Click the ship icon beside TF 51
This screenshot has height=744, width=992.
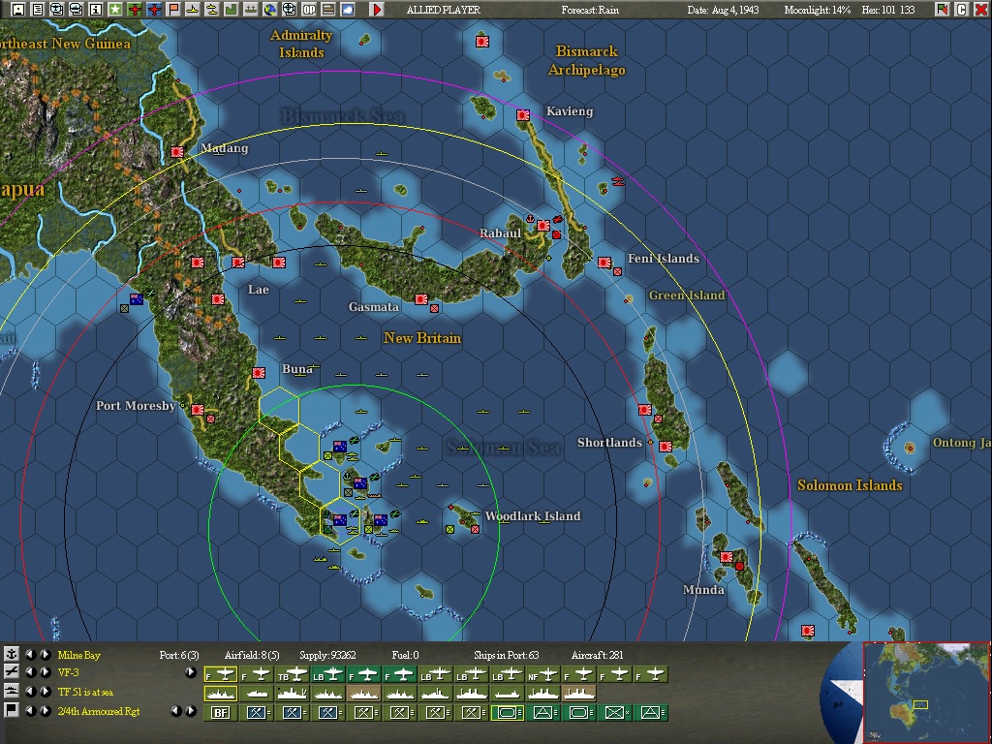click(x=12, y=692)
